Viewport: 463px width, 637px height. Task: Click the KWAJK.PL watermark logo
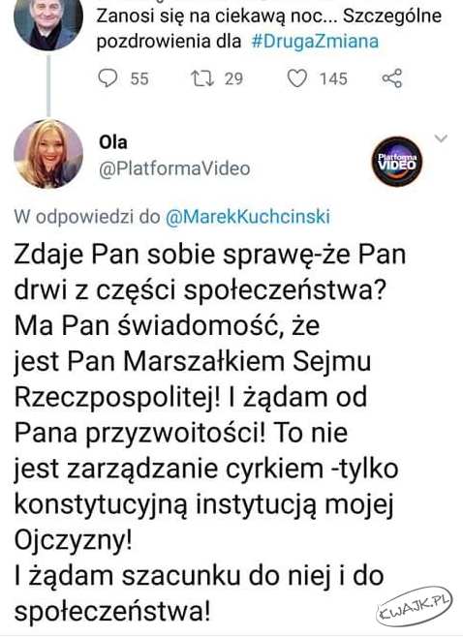tap(415, 606)
